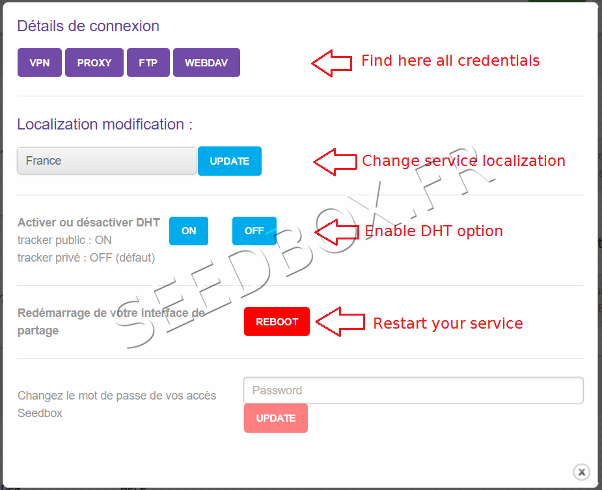
Task: Click the 'Change service localization' annotation
Action: [x=463, y=161]
